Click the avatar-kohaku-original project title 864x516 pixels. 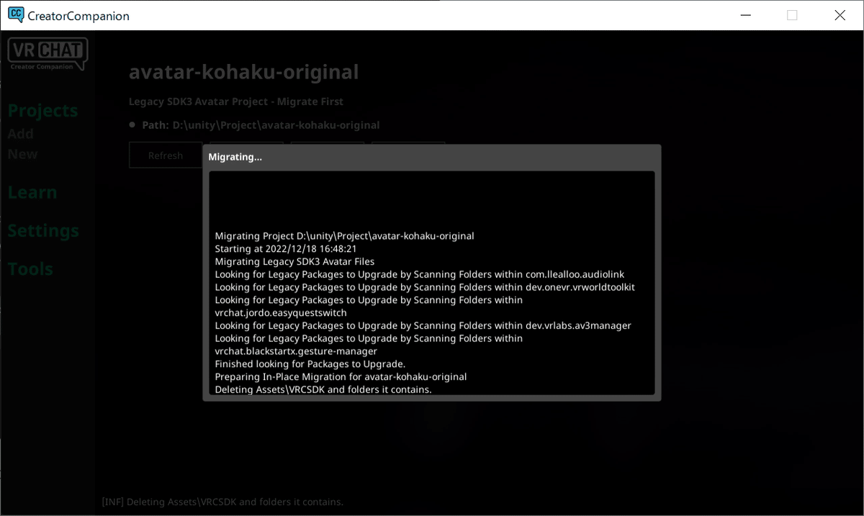tap(243, 72)
